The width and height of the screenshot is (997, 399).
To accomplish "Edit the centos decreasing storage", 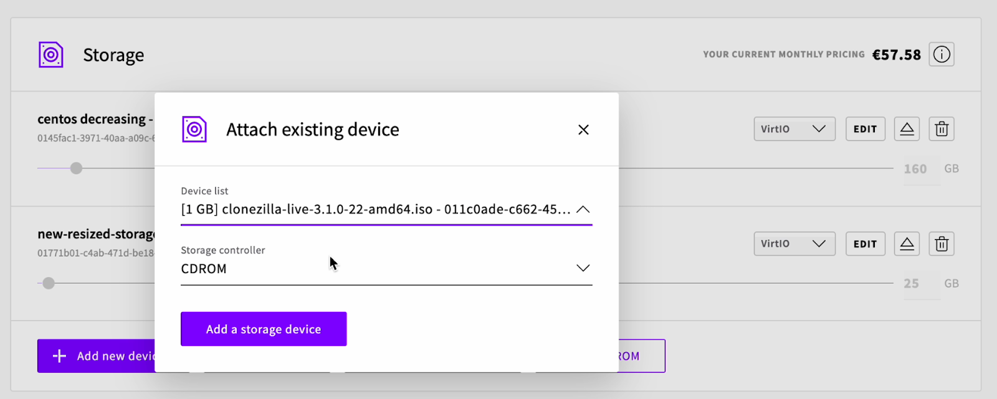I will [866, 129].
